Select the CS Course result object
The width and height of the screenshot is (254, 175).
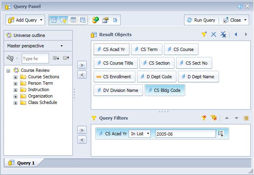tap(181, 49)
